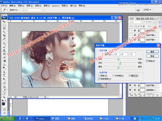Uncheck the 预览(P) preview checkbox

pyautogui.click(x=147, y=61)
